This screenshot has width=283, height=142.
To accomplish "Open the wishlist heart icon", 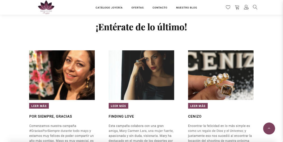I will pyautogui.click(x=228, y=7).
